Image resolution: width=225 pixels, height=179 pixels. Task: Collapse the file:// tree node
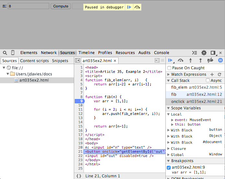pos(4,68)
